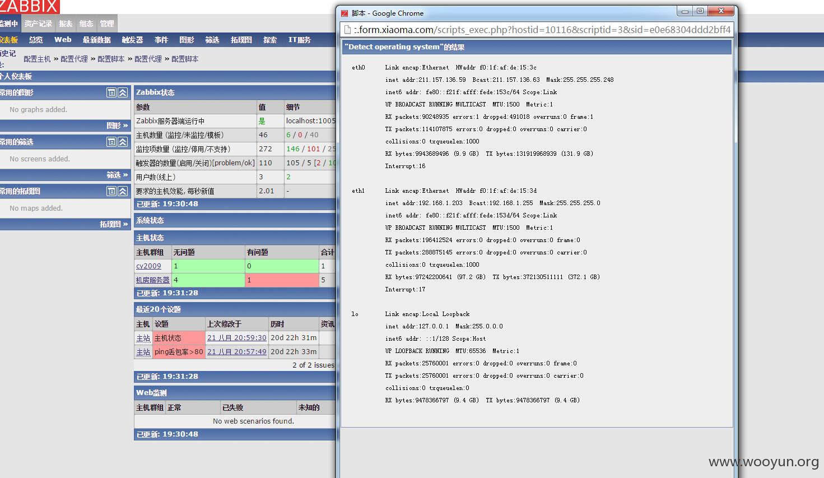Image resolution: width=824 pixels, height=478 pixels.
Task: Click the Zabbix状态 widget header
Action: click(x=235, y=92)
